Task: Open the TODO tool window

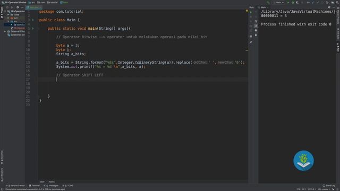Action: point(68,186)
